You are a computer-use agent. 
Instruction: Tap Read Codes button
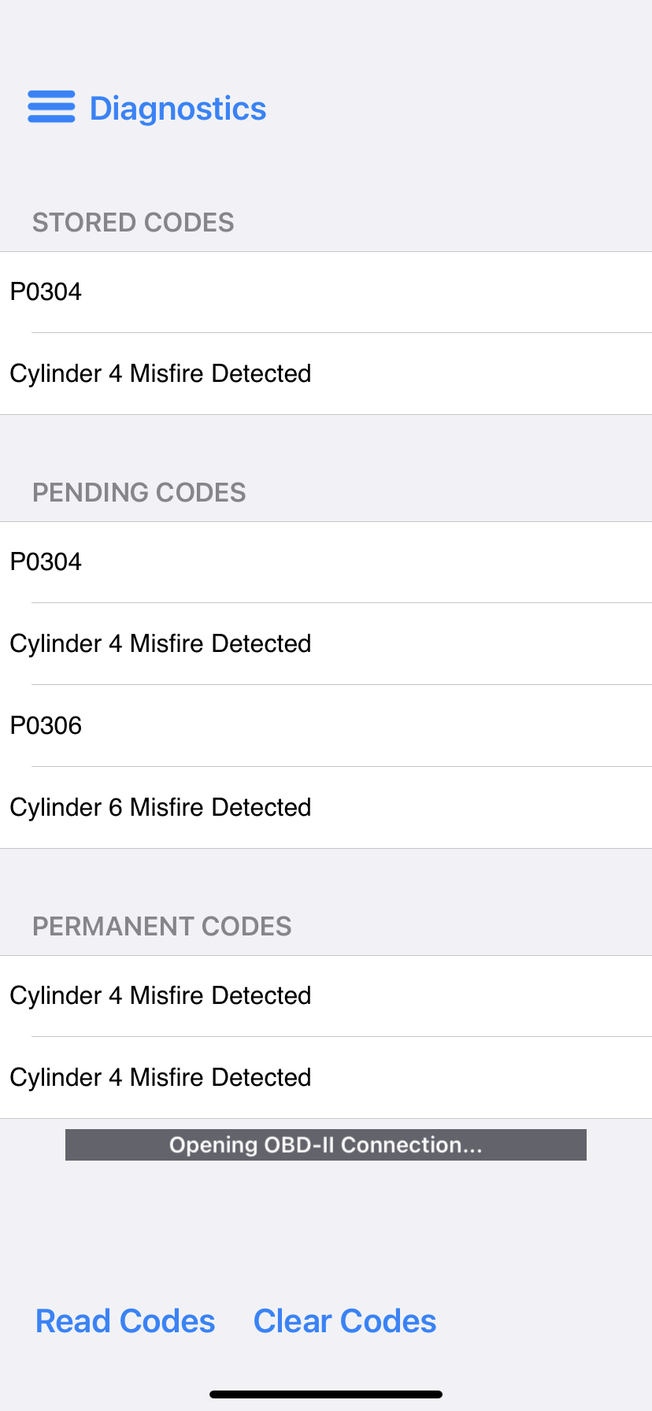(x=125, y=1321)
